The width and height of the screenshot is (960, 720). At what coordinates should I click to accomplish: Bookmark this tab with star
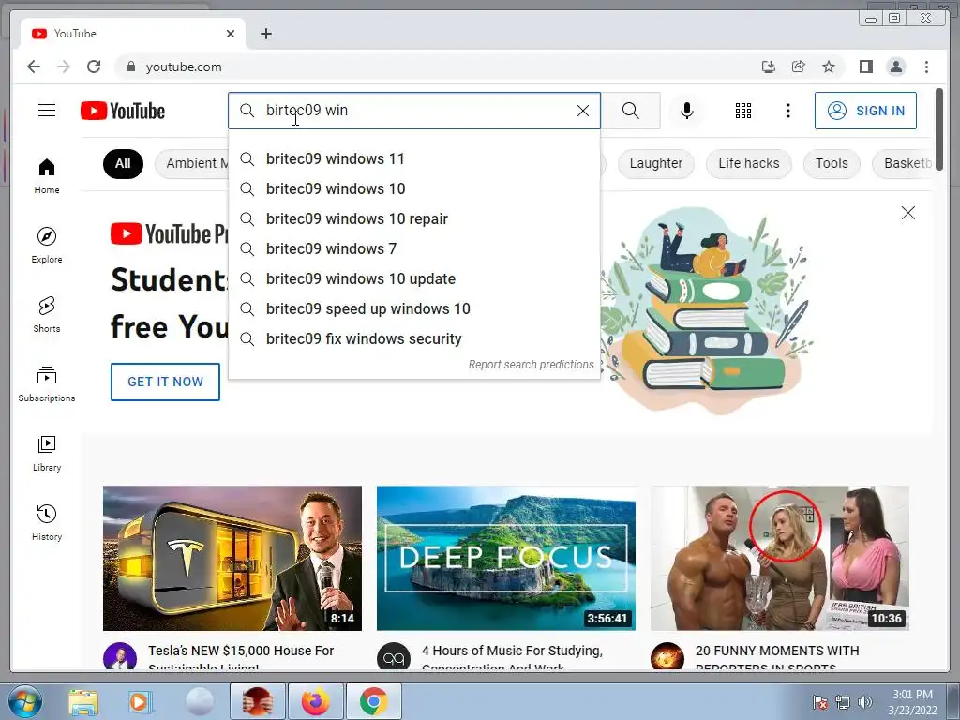click(829, 67)
